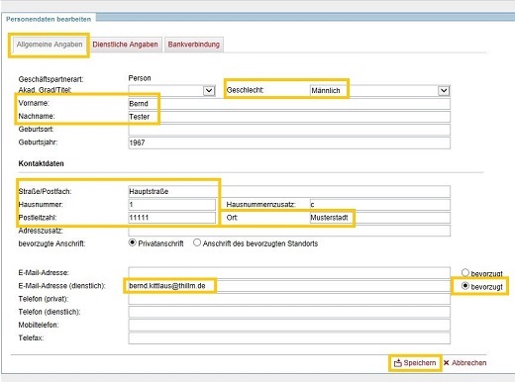Click the Telefon (dienstlich) field
Viewport: 515px width, 382px height.
pyautogui.click(x=289, y=312)
